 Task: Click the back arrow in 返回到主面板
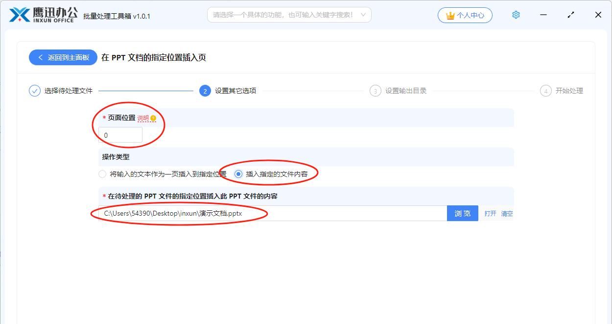(41, 57)
